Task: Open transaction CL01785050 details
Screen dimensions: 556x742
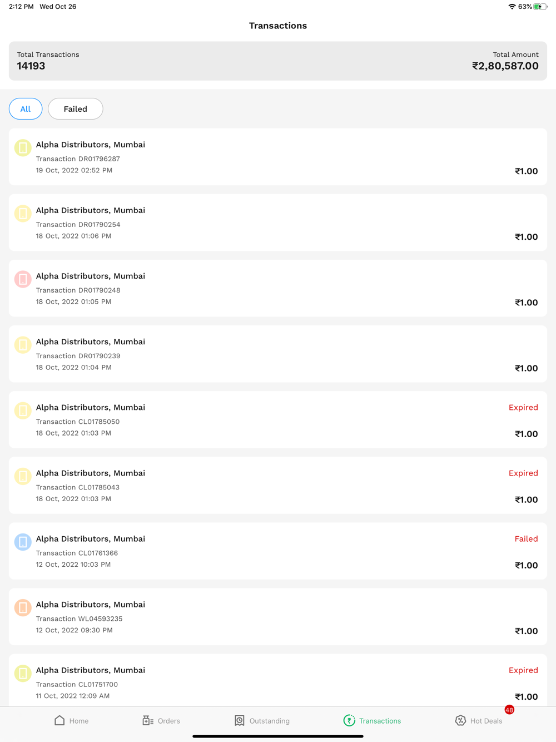Action: [x=278, y=419]
